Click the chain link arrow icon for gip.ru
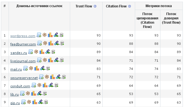Image resolution: width=184 pixels, height=107 pixels. pos(41,102)
